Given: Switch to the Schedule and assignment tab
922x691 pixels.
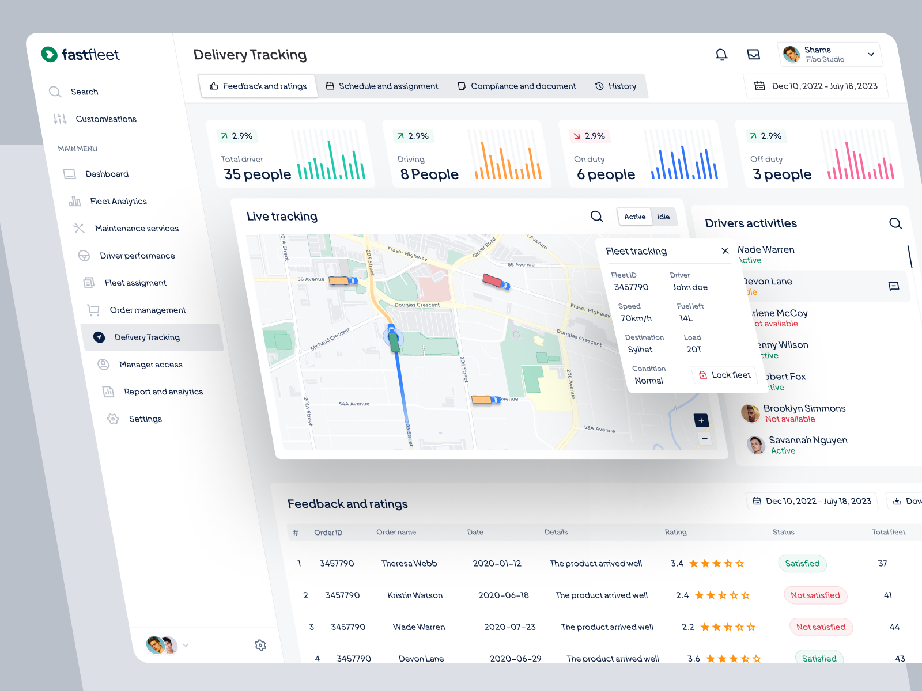Looking at the screenshot, I should coord(388,86).
